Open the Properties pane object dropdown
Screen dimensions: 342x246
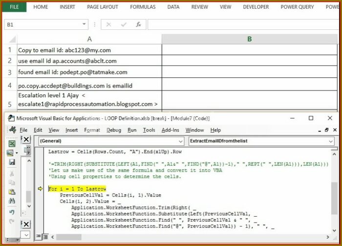coord(26,235)
